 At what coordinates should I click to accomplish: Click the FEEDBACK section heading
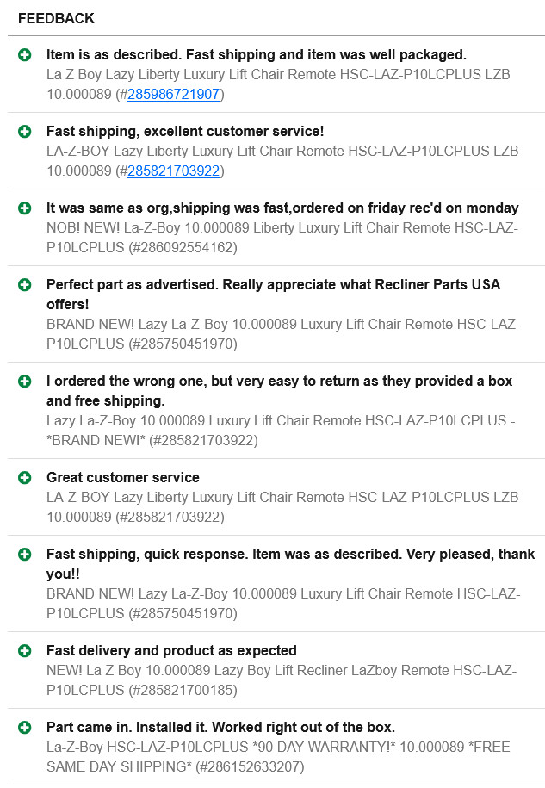click(x=56, y=19)
